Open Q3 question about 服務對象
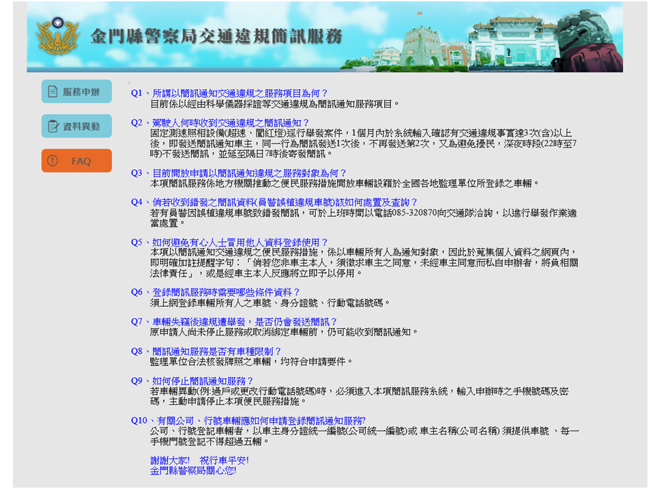 click(x=239, y=173)
